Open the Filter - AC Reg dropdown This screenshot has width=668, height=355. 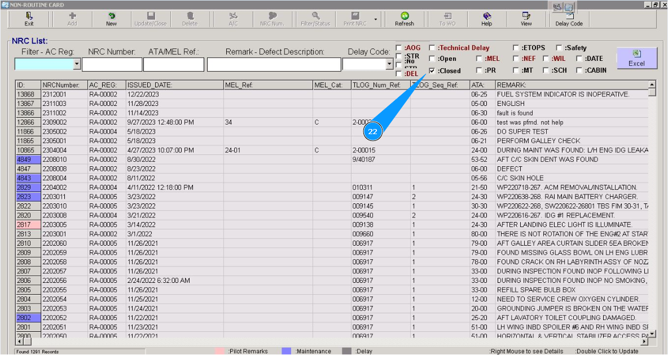pyautogui.click(x=77, y=64)
